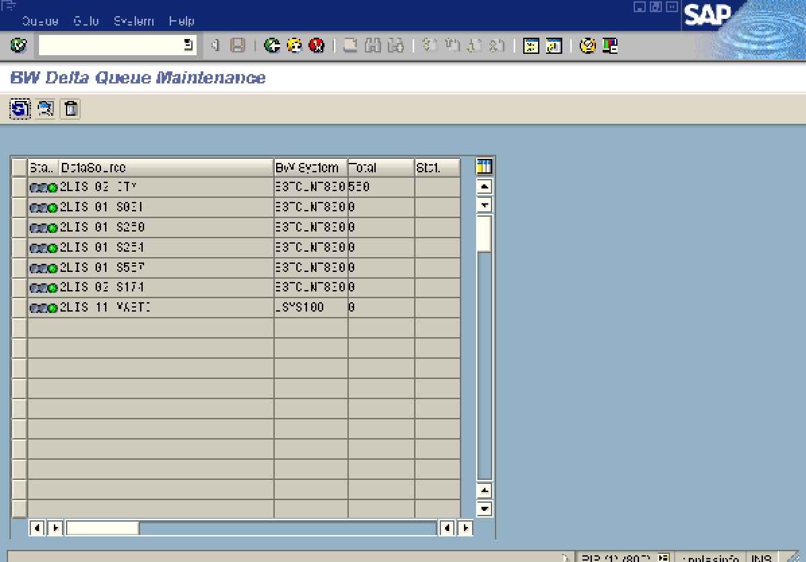The height and width of the screenshot is (562, 806).
Task: Click the yellow Exit icon
Action: click(x=294, y=45)
